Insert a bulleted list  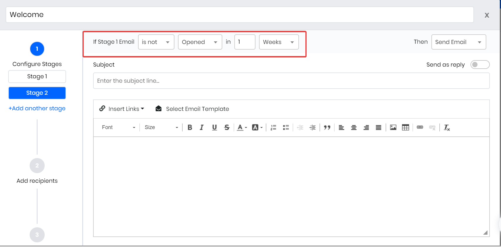pyautogui.click(x=286, y=127)
